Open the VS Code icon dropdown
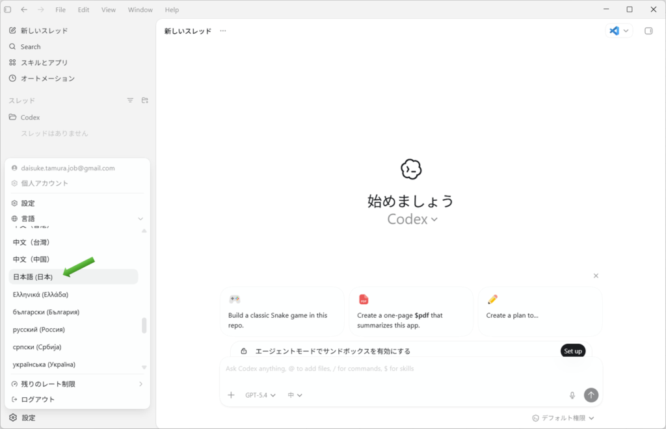 pos(619,31)
